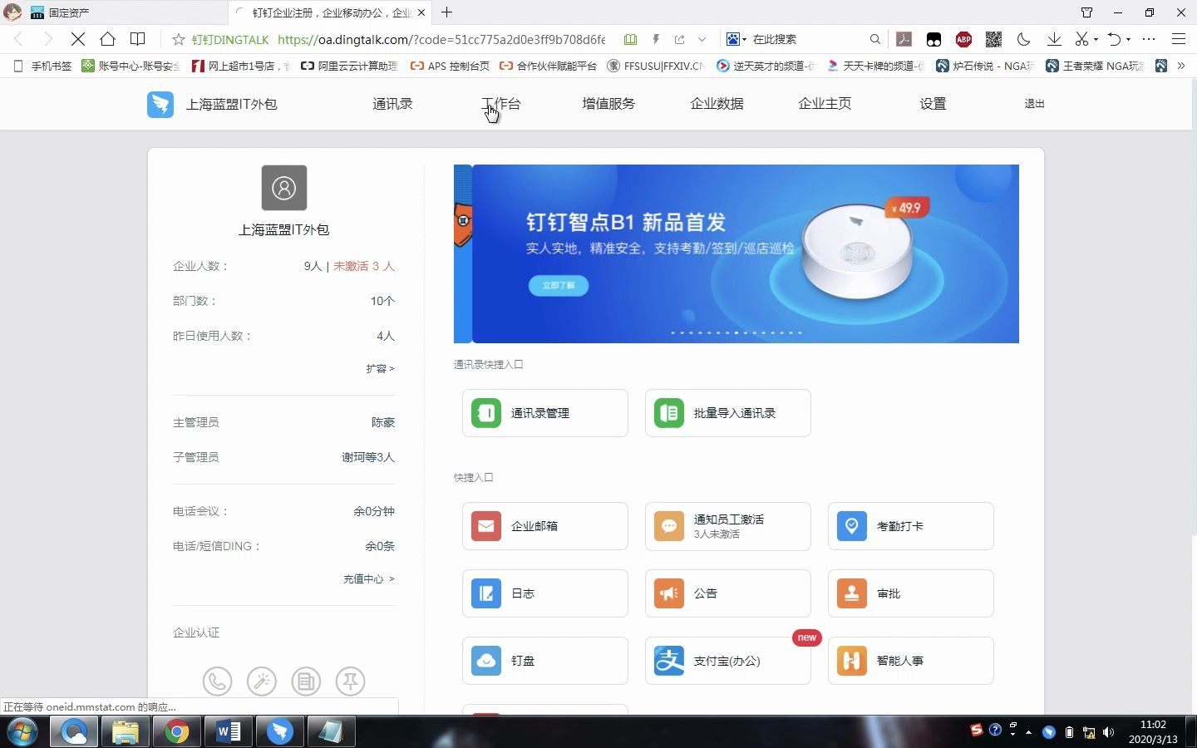Click the search magnifier icon in search box

pyautogui.click(x=874, y=39)
